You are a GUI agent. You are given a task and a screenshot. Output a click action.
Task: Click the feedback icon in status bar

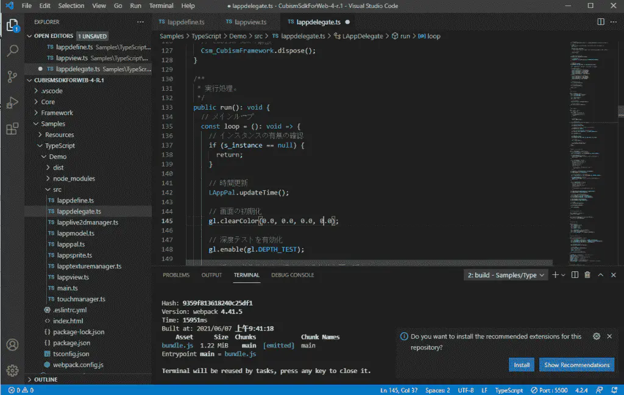click(x=599, y=390)
